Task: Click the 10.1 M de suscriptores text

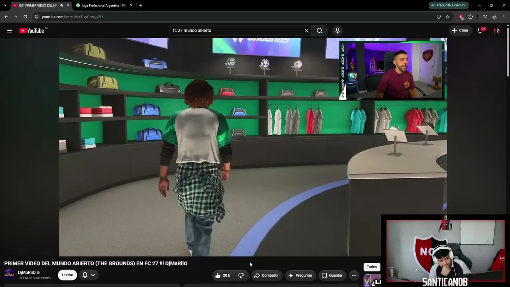Action: coord(34,278)
